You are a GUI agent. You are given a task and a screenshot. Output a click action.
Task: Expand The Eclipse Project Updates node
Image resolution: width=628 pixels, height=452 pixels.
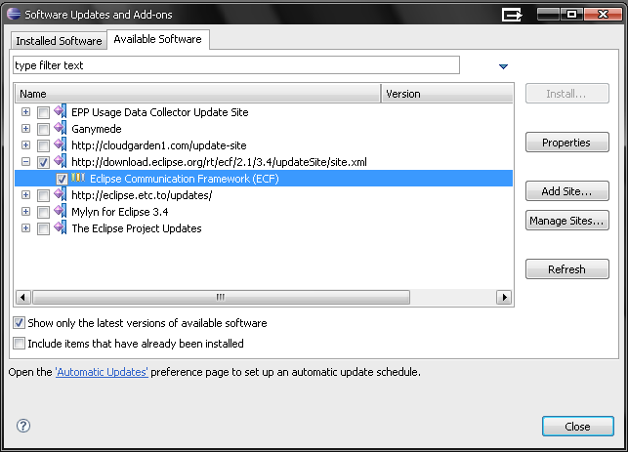pos(25,228)
